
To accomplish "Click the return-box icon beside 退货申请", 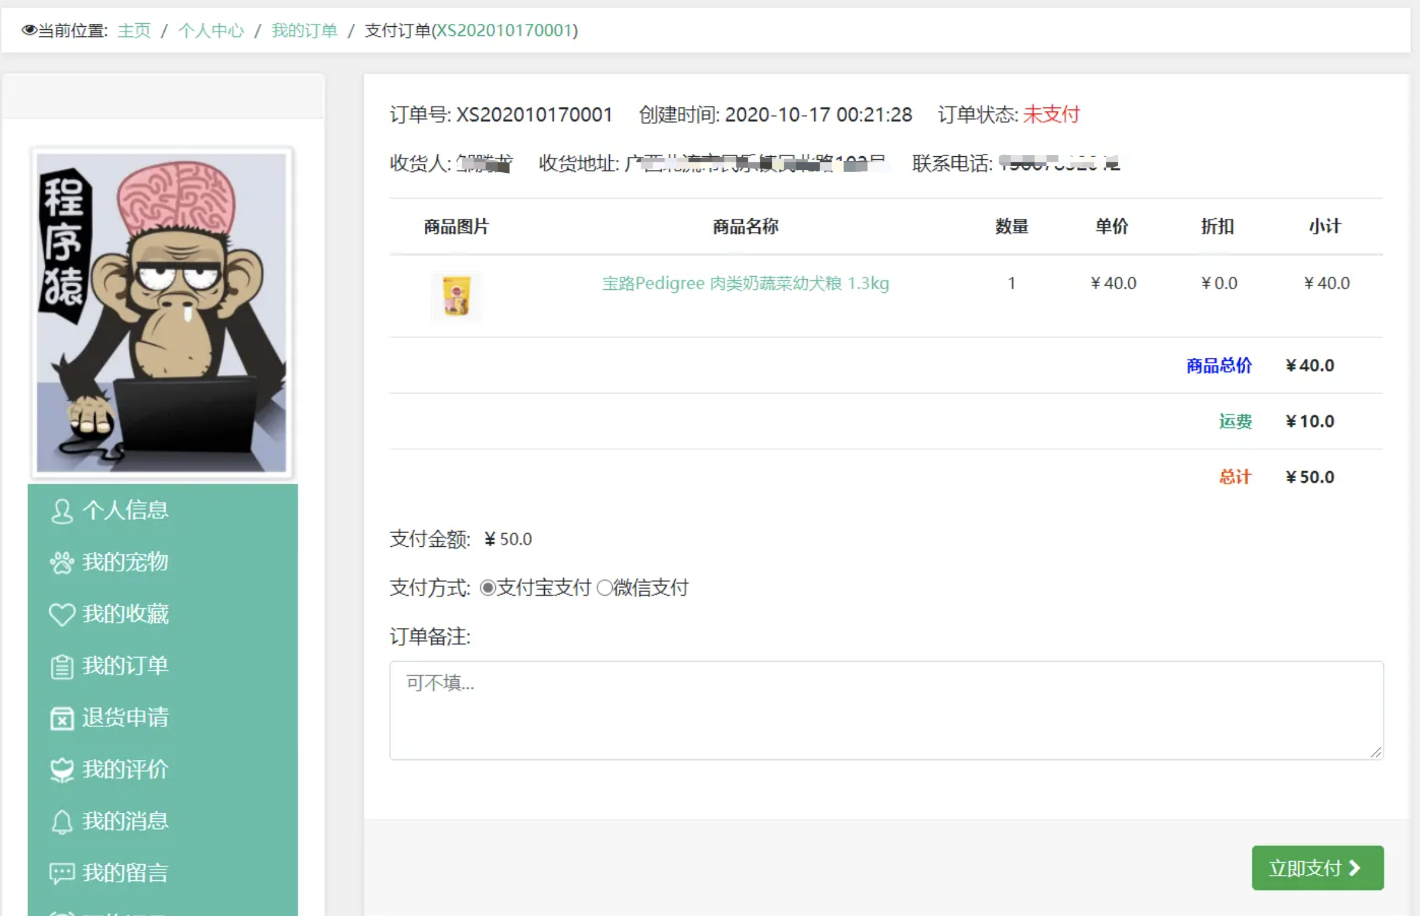I will (62, 719).
